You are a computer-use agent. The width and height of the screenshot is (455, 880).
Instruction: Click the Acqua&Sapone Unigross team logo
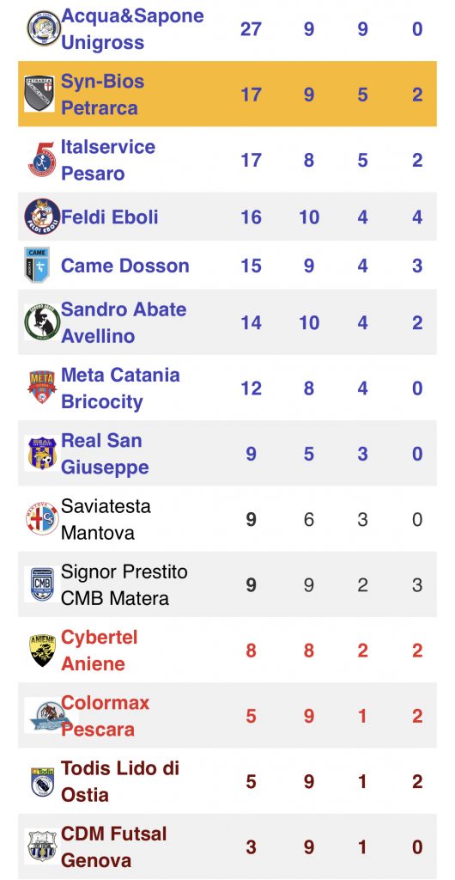(43, 28)
